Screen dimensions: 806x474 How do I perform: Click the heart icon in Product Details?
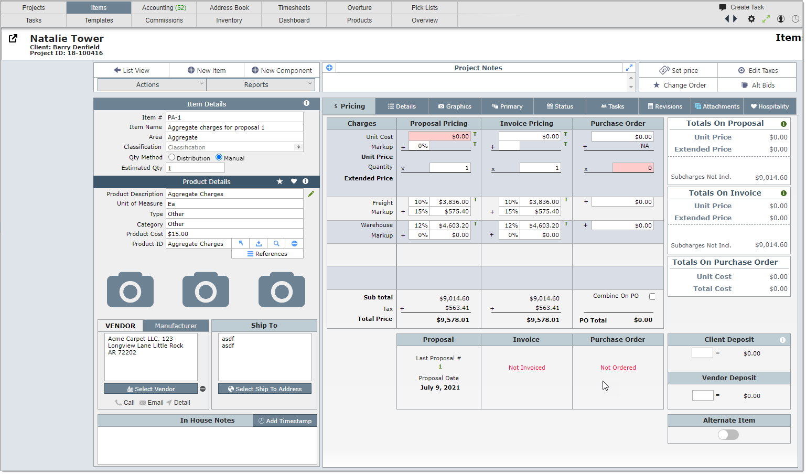294,181
